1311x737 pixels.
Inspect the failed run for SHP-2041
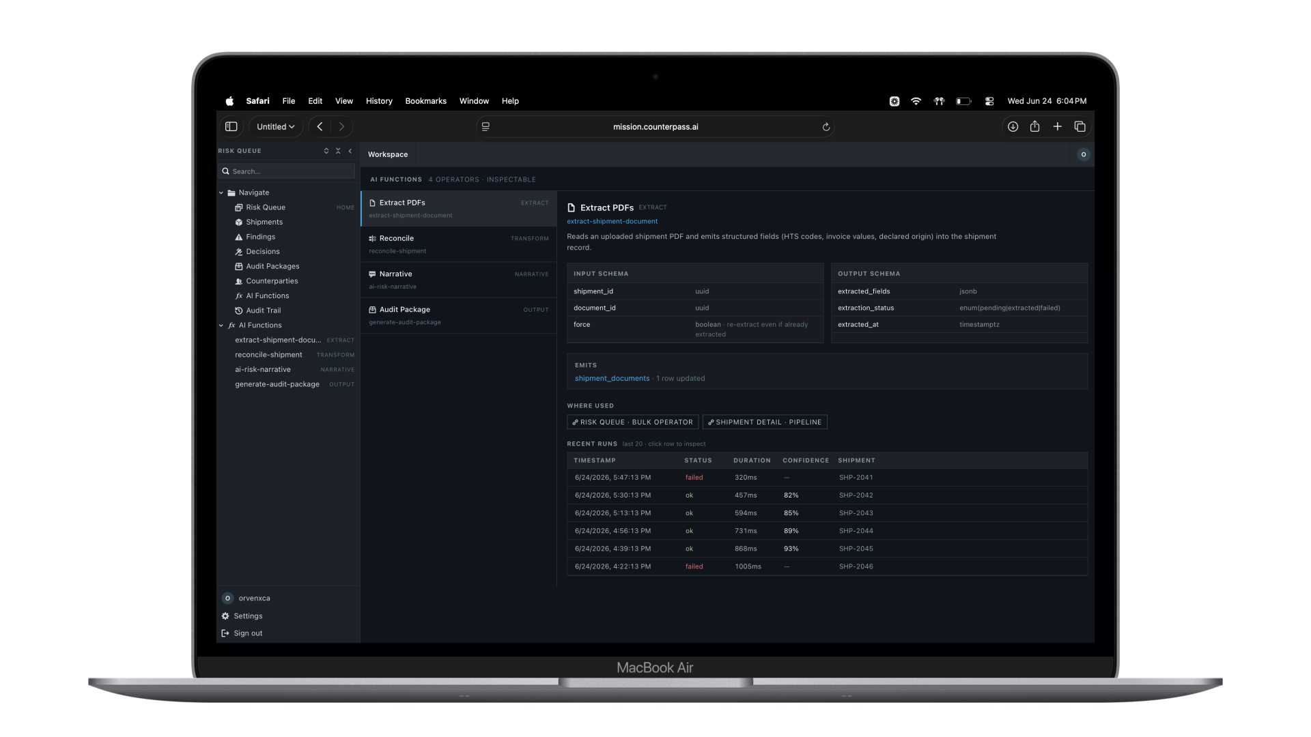[827, 478]
